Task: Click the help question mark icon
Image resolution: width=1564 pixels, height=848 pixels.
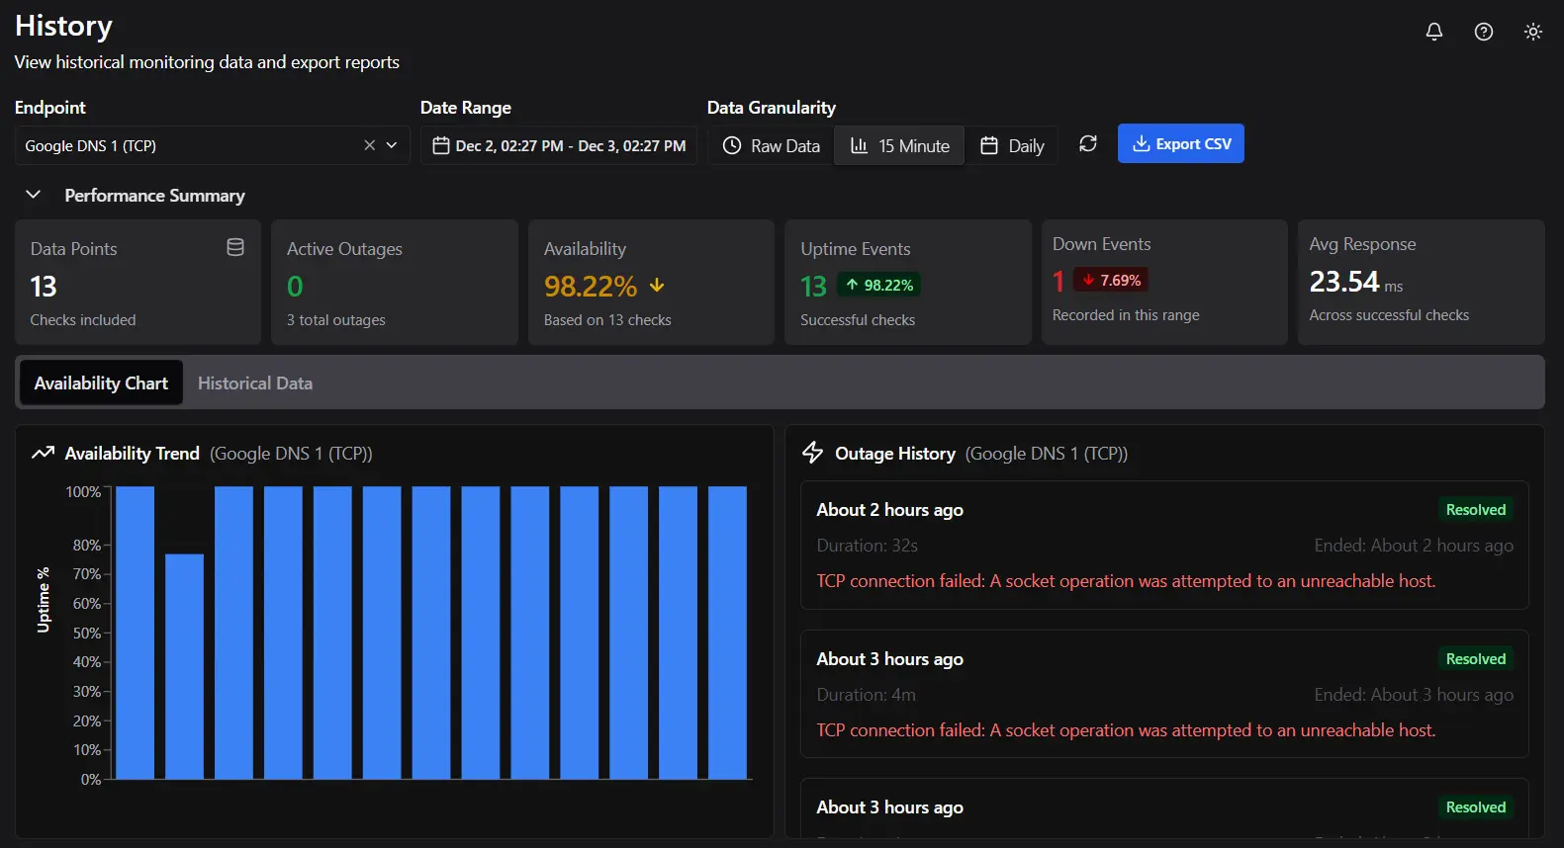Action: pos(1483,32)
